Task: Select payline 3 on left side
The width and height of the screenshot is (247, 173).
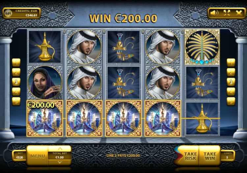Action: (x=16, y=82)
